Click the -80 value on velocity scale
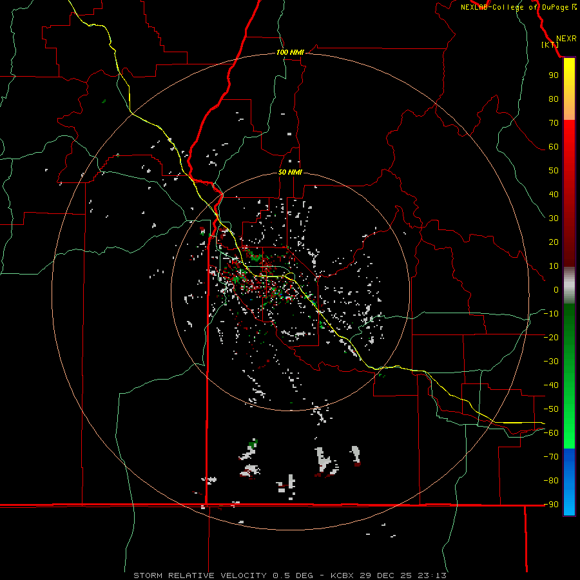This screenshot has width=580, height=580. [x=551, y=481]
